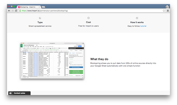This screenshot has width=177, height=105.
Task: Click the What they do heading
Action: pyautogui.click(x=99, y=59)
